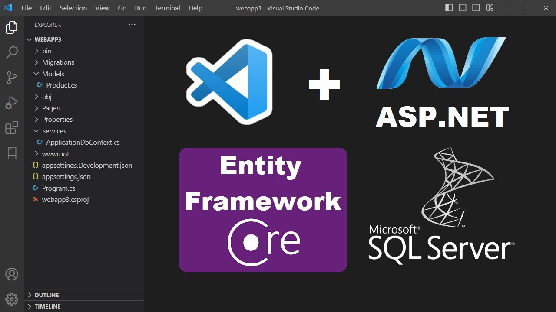
Task: Open the Accounts icon in activity bar
Action: 12,274
